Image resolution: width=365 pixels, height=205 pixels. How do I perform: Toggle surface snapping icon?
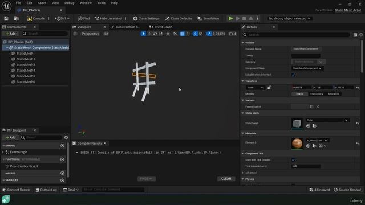coord(175,34)
